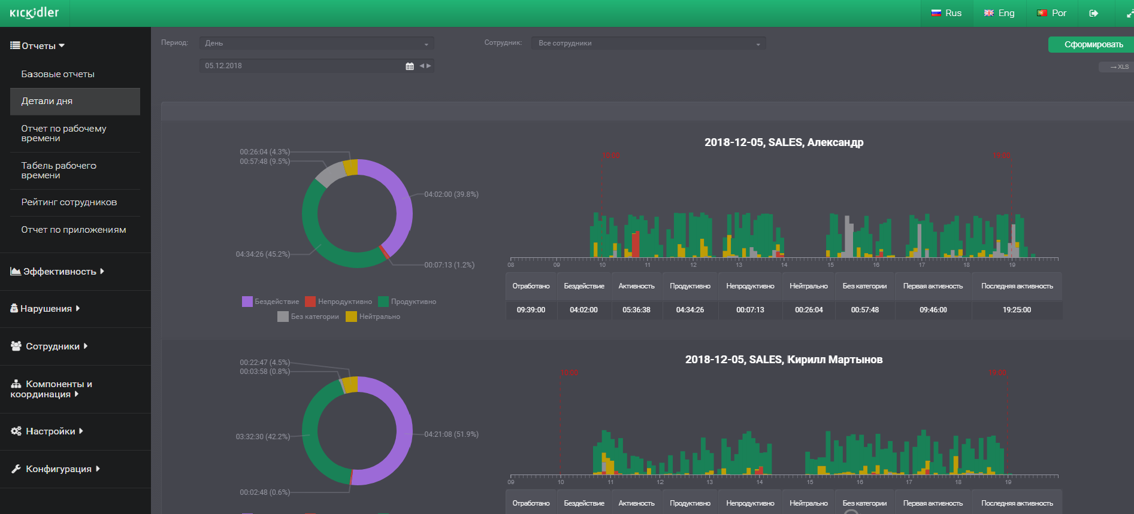The height and width of the screenshot is (514, 1134).
Task: Go to previous day arrow
Action: (x=422, y=66)
